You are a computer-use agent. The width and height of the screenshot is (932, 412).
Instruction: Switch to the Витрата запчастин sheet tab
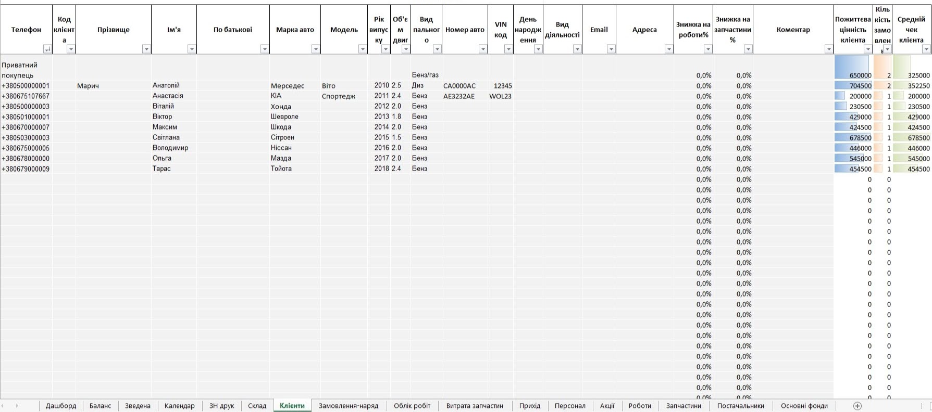[x=475, y=406]
